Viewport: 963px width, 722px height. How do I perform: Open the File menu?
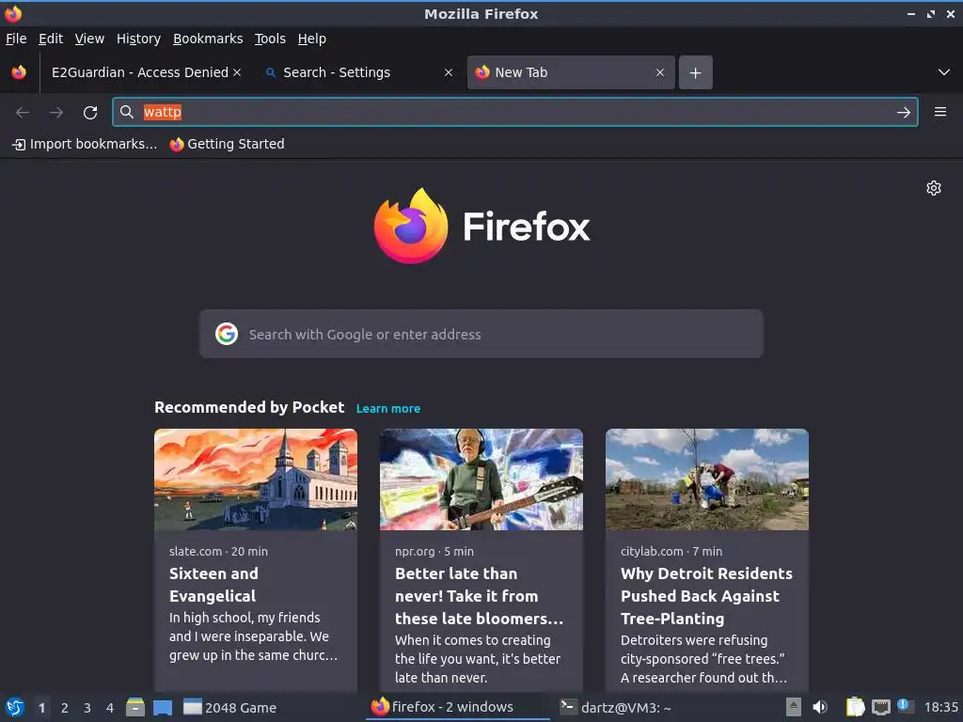[x=16, y=39]
